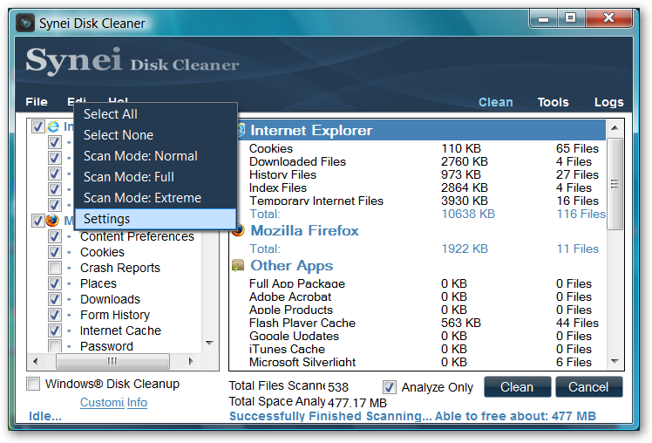The height and width of the screenshot is (443, 652).
Task: Click results panel scroll-up arrow
Action: (615, 128)
